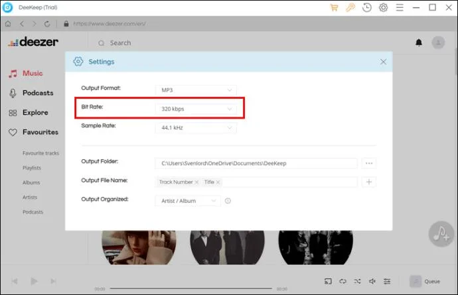Remove the Track Number tag
The width and height of the screenshot is (458, 295).
(x=196, y=182)
